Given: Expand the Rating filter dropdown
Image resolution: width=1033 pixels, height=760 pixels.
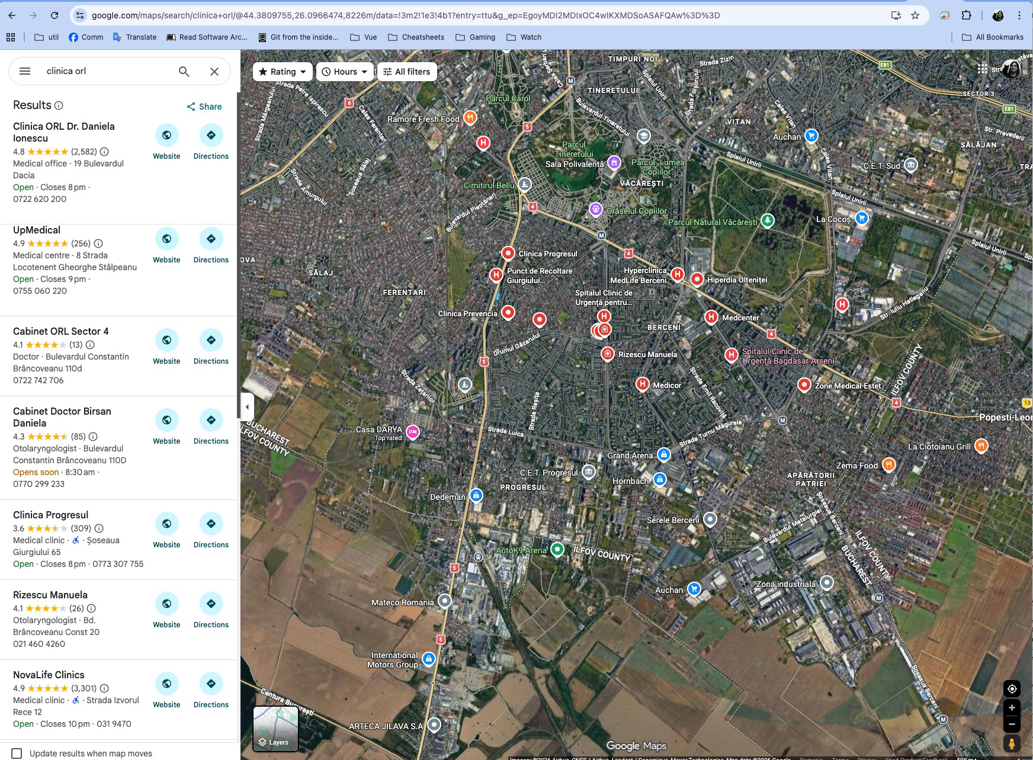Looking at the screenshot, I should pyautogui.click(x=283, y=72).
